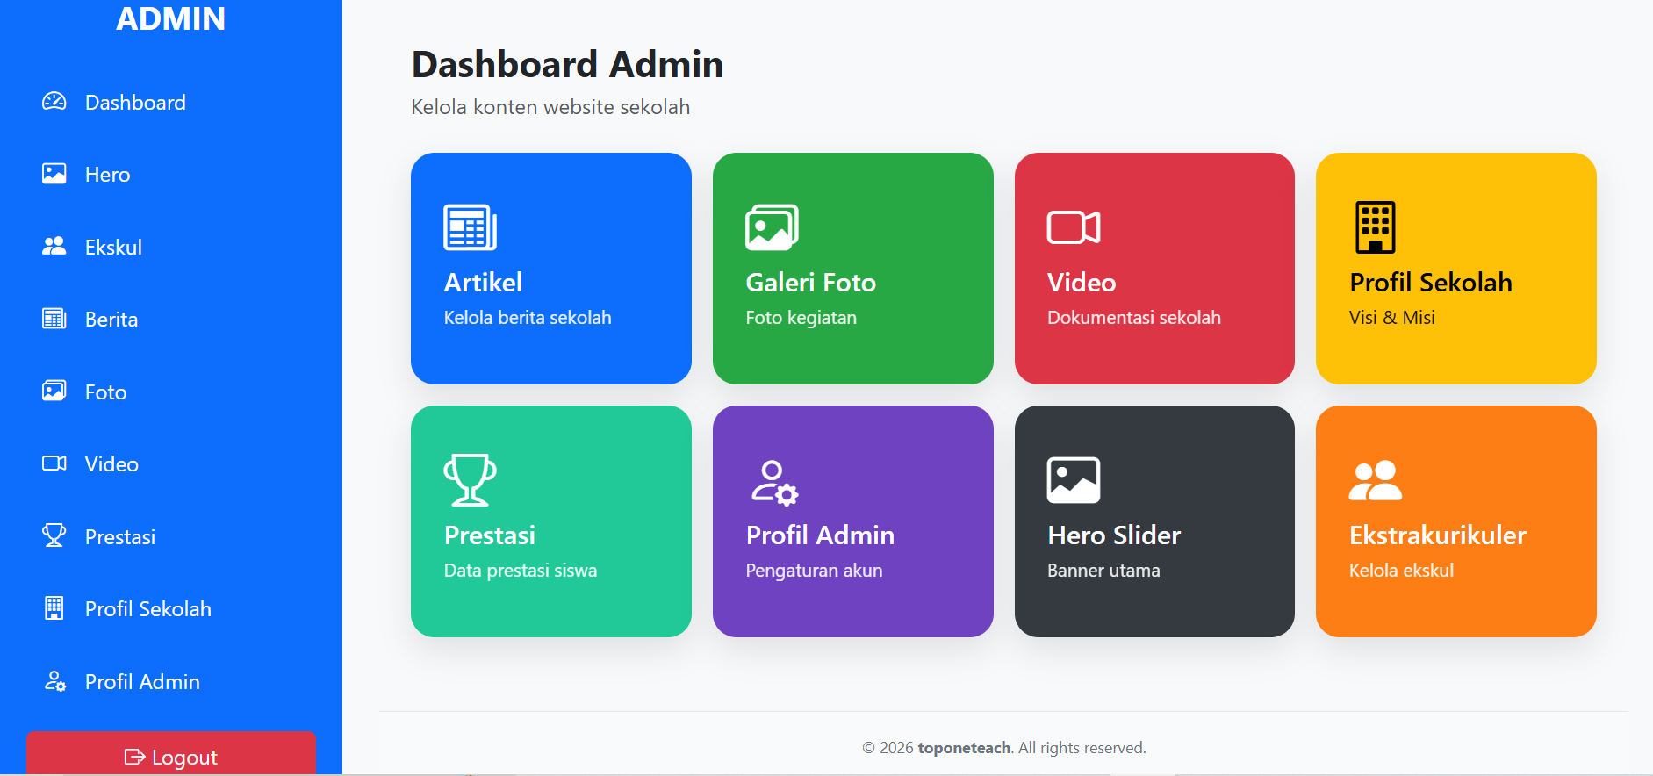Click the newspaper icon on Artikel card
Screen dimensions: 1653x776
point(470,227)
